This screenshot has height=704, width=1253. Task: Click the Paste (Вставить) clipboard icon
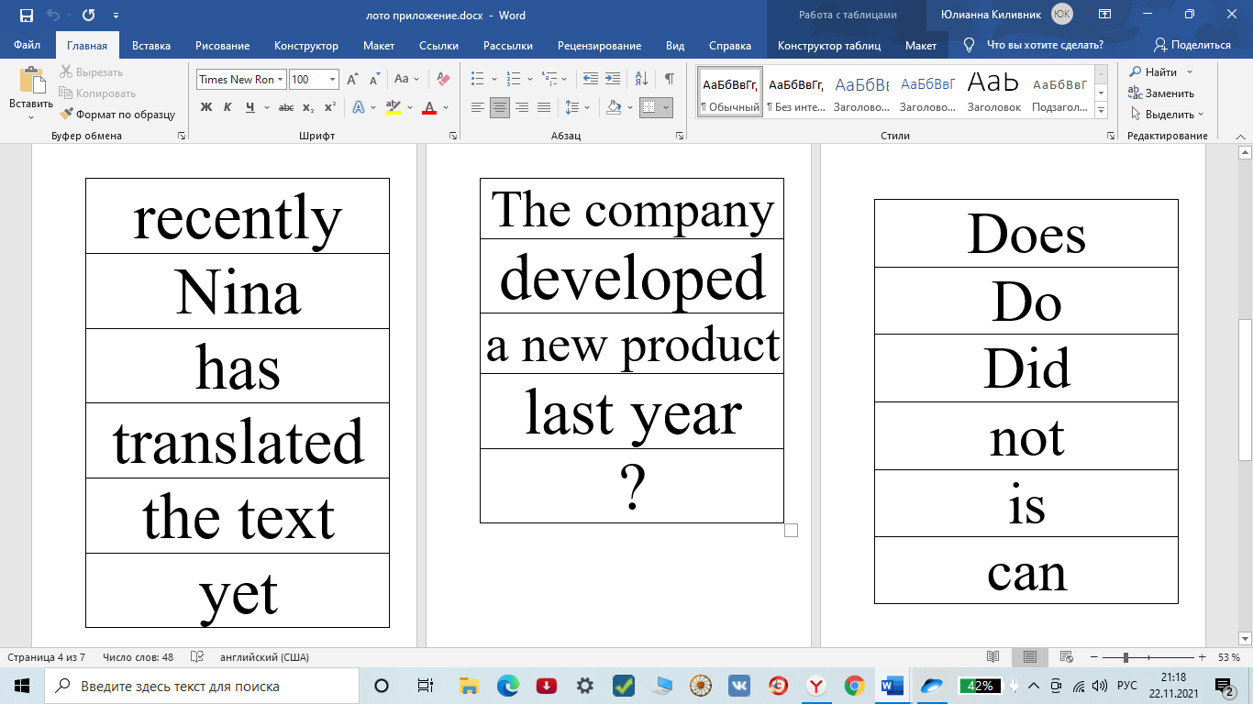[x=31, y=82]
